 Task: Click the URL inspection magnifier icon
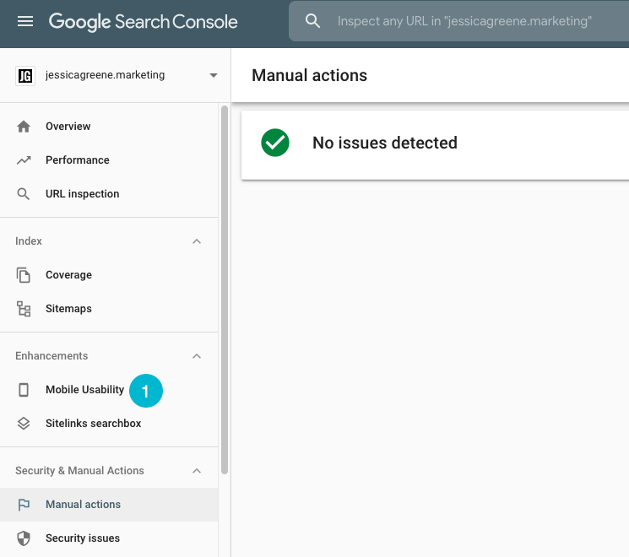tap(24, 194)
